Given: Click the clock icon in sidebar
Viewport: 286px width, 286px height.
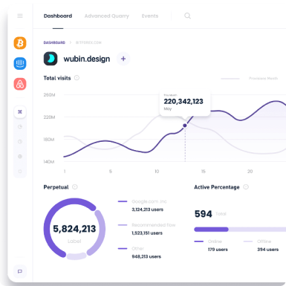Looking at the screenshot, I should pyautogui.click(x=20, y=142).
